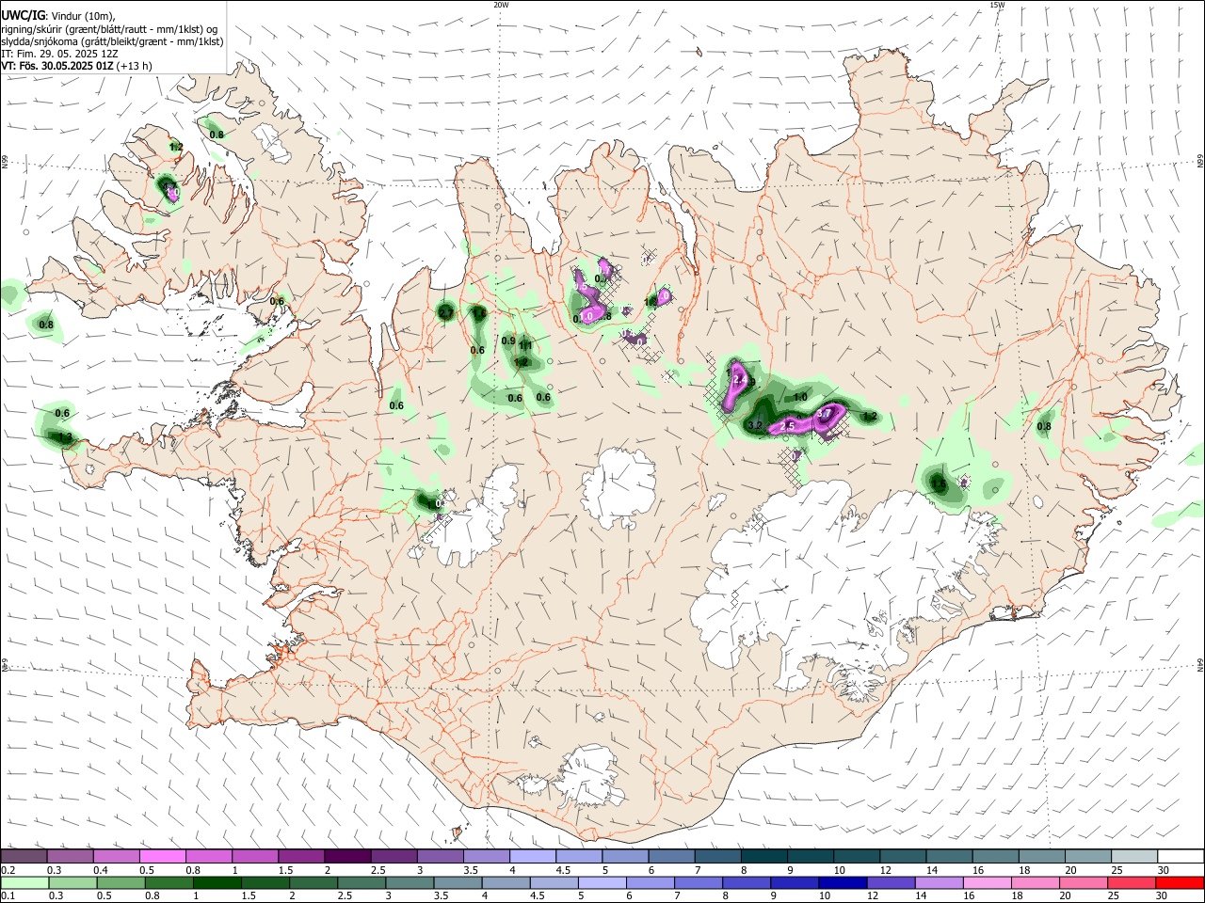This screenshot has height=903, width=1205.
Task: Click the 0.1 label on the rain scale
Action: pos(8,896)
